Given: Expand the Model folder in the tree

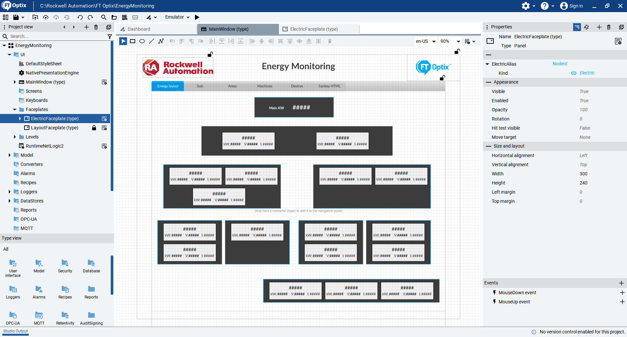Looking at the screenshot, I should [9, 155].
